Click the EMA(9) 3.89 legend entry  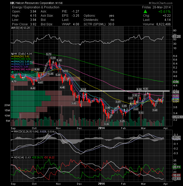(20, 67)
